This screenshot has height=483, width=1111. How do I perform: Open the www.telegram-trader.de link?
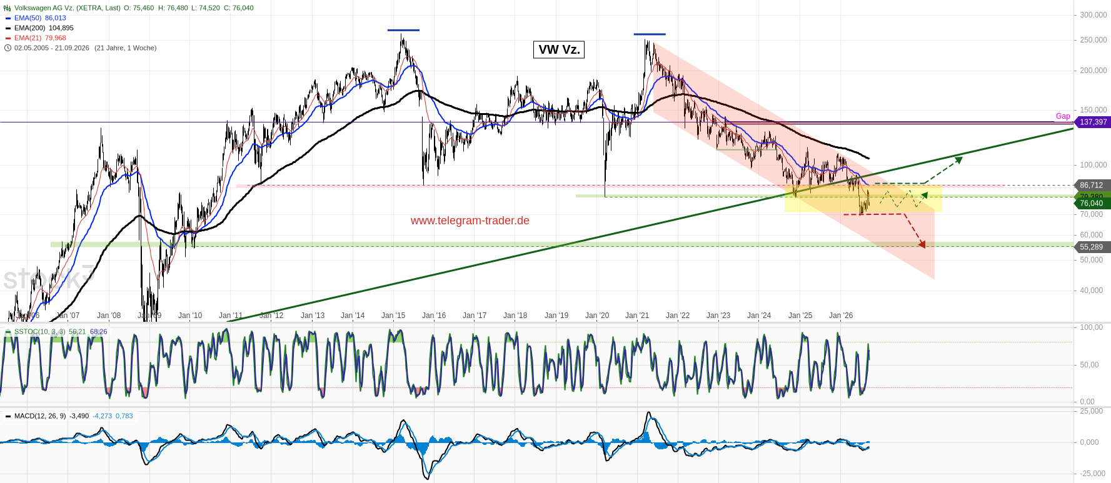[x=470, y=221]
